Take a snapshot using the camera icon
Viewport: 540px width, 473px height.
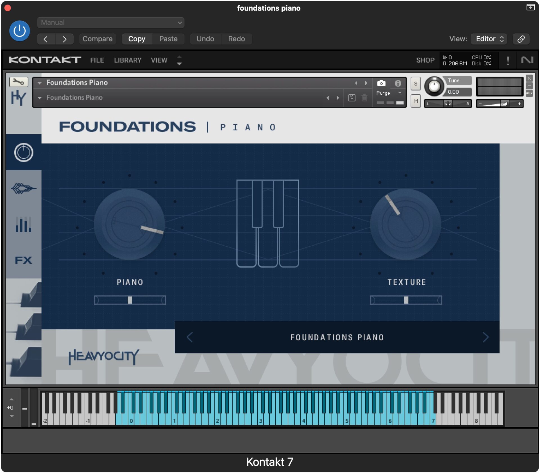click(381, 83)
